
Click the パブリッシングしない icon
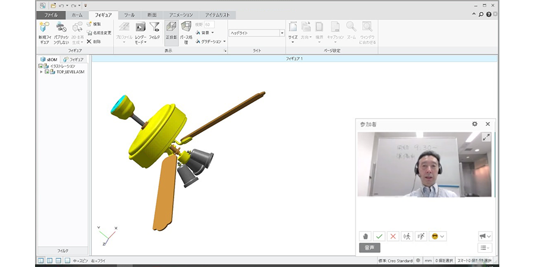click(x=61, y=27)
